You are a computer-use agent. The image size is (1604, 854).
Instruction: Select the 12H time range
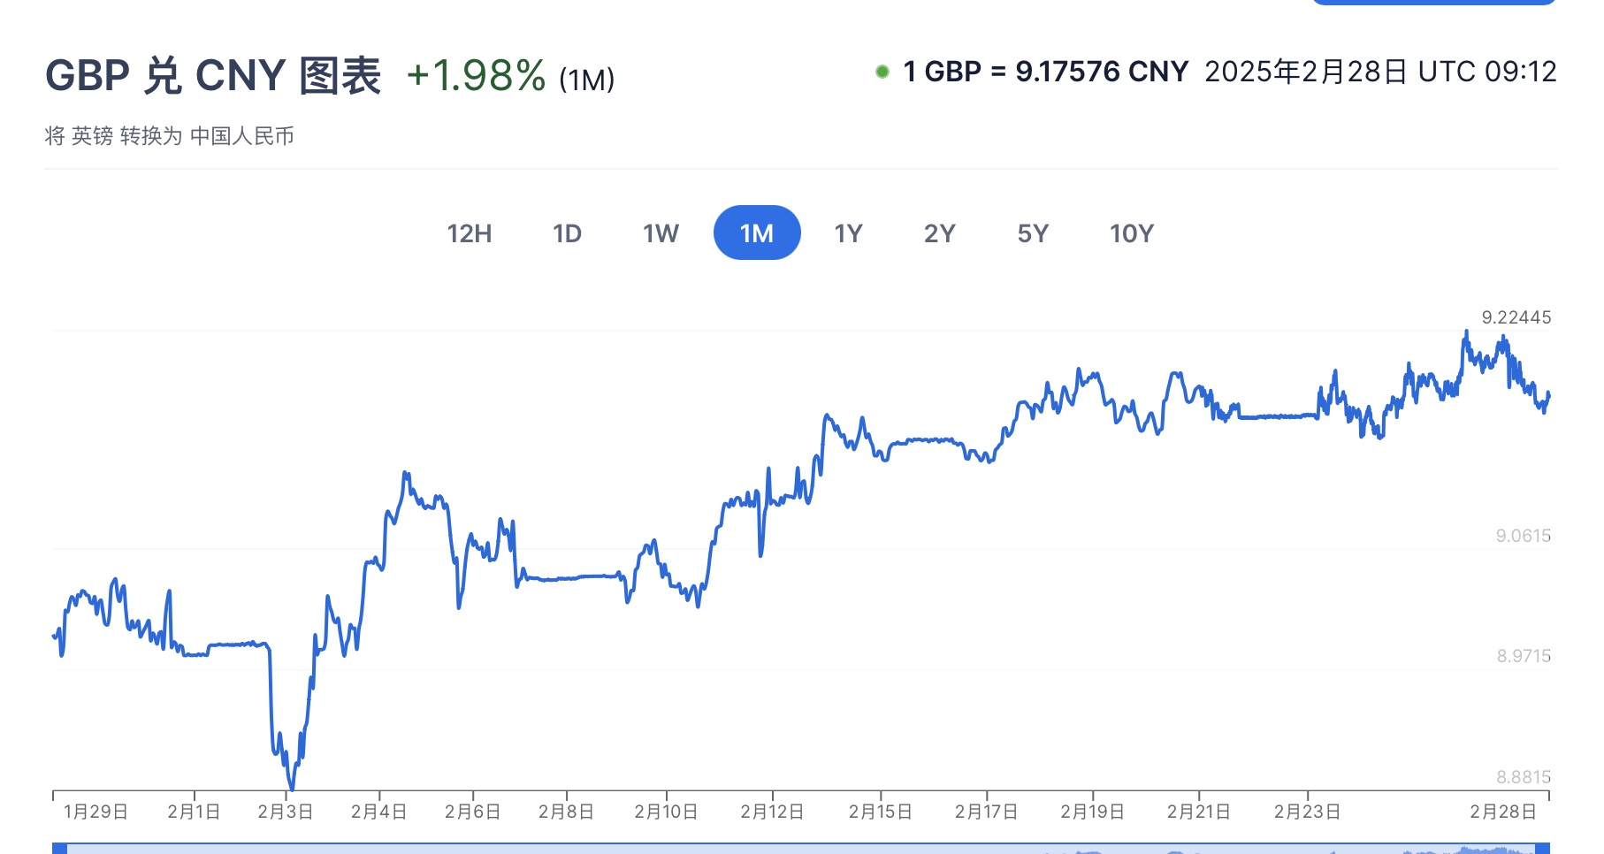pyautogui.click(x=469, y=233)
